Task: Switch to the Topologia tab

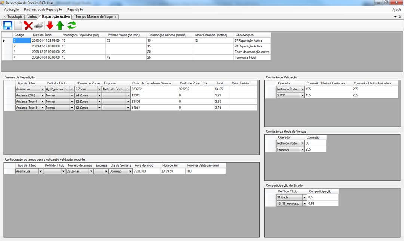Action: coord(15,17)
